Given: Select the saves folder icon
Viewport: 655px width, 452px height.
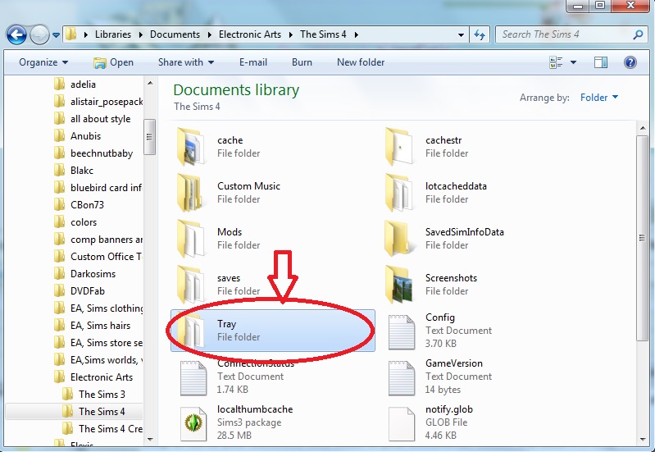Looking at the screenshot, I should point(191,285).
